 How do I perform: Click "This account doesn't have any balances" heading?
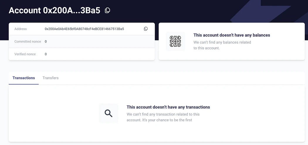click(x=232, y=35)
